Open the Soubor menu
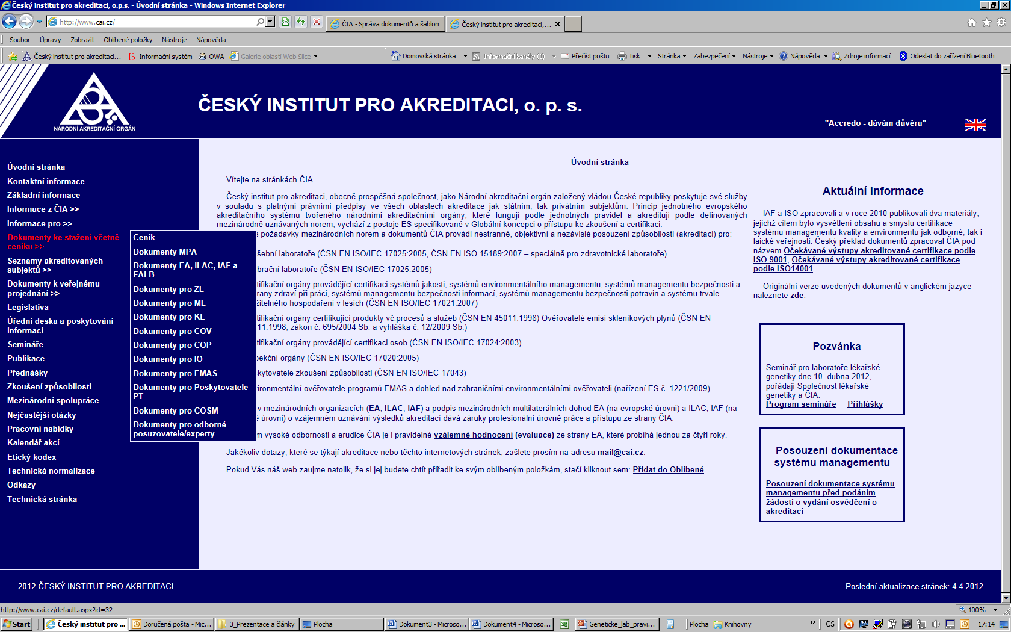This screenshot has width=1011, height=632. coord(20,40)
